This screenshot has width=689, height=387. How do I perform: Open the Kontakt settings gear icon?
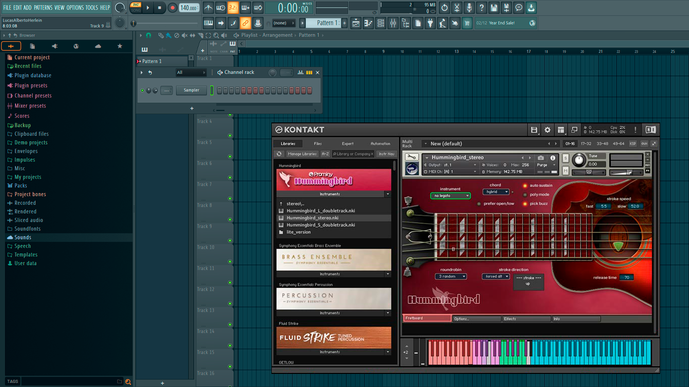(x=547, y=130)
